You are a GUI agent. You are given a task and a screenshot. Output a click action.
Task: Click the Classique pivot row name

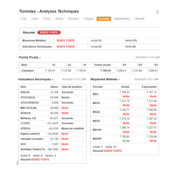tap(27, 71)
